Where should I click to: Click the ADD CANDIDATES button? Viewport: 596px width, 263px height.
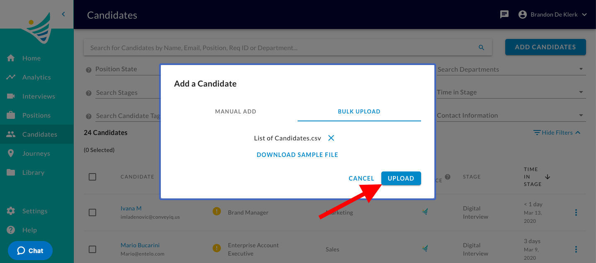pos(545,47)
